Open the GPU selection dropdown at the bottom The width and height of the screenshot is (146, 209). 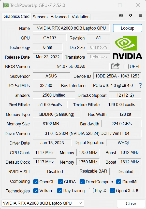[43, 203]
